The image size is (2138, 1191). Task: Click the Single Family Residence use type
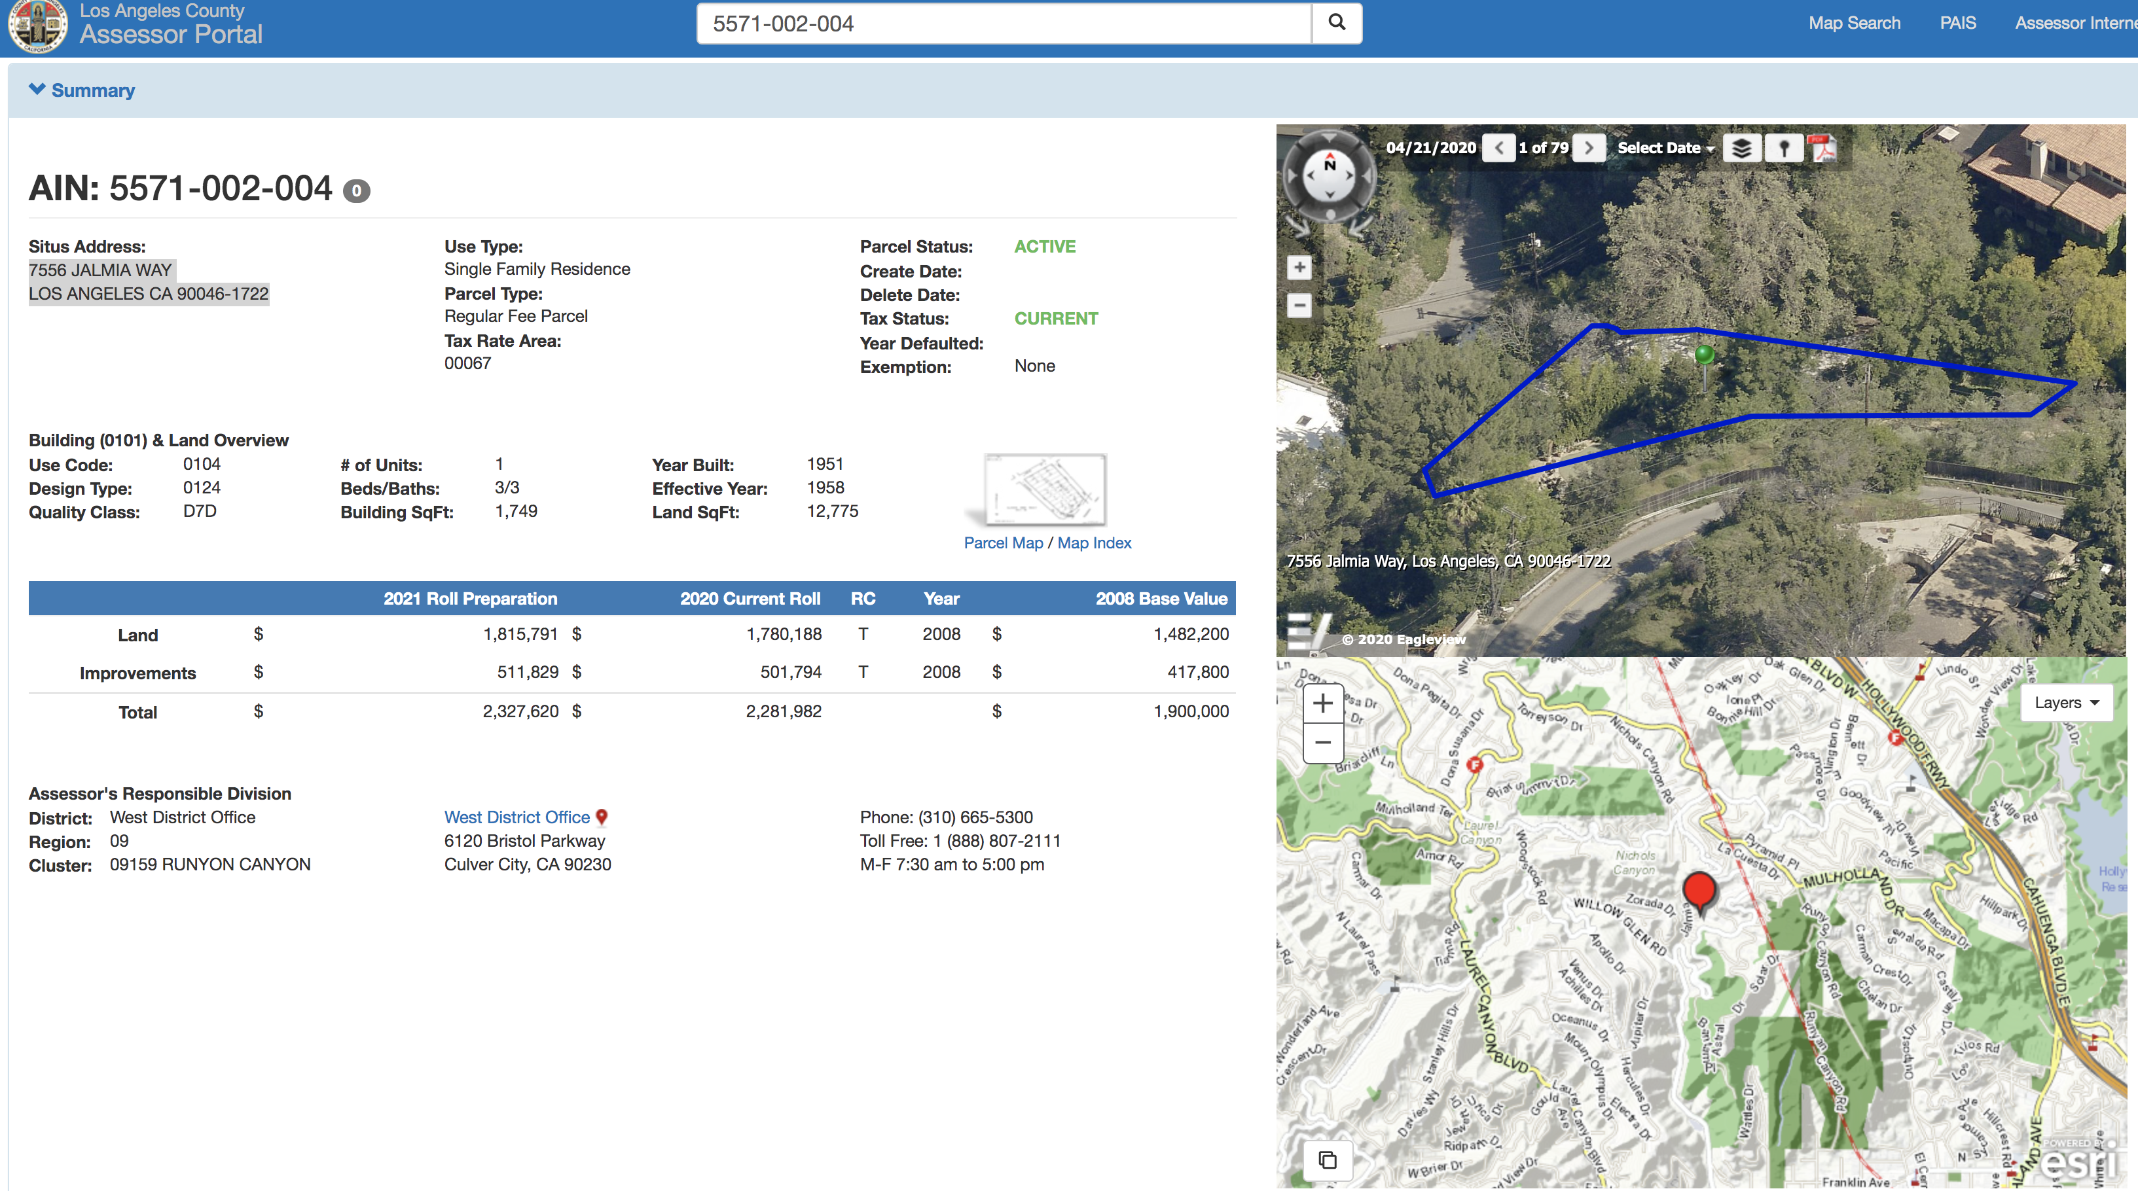coord(537,269)
